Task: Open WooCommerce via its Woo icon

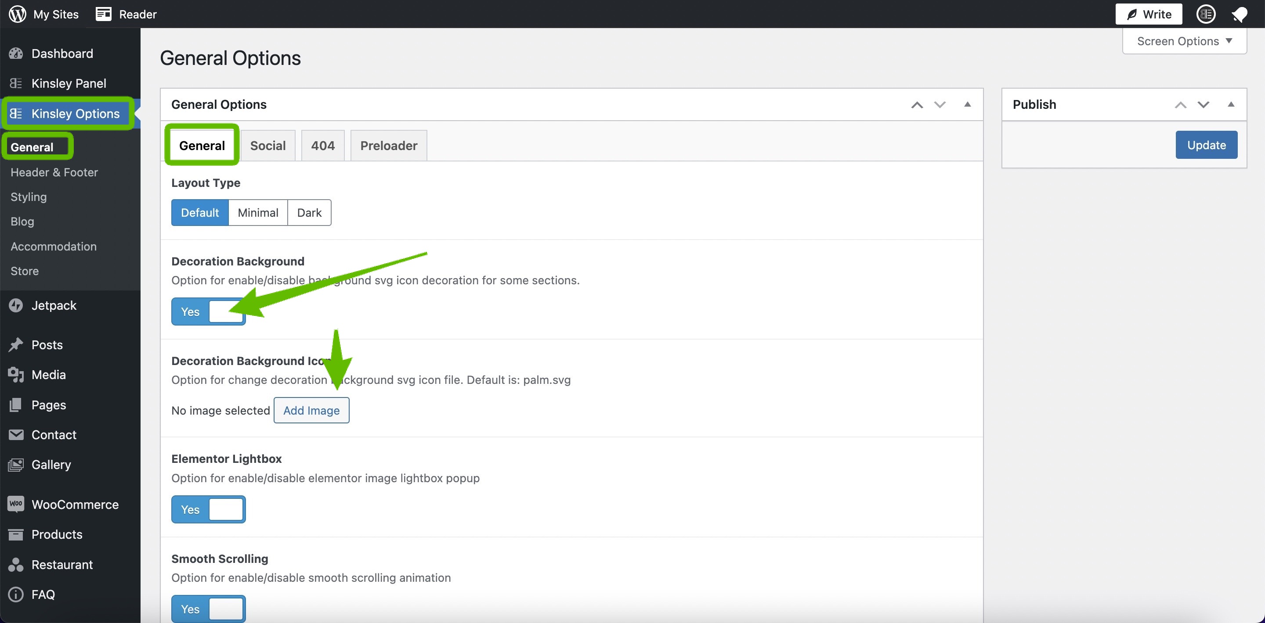Action: pos(16,504)
